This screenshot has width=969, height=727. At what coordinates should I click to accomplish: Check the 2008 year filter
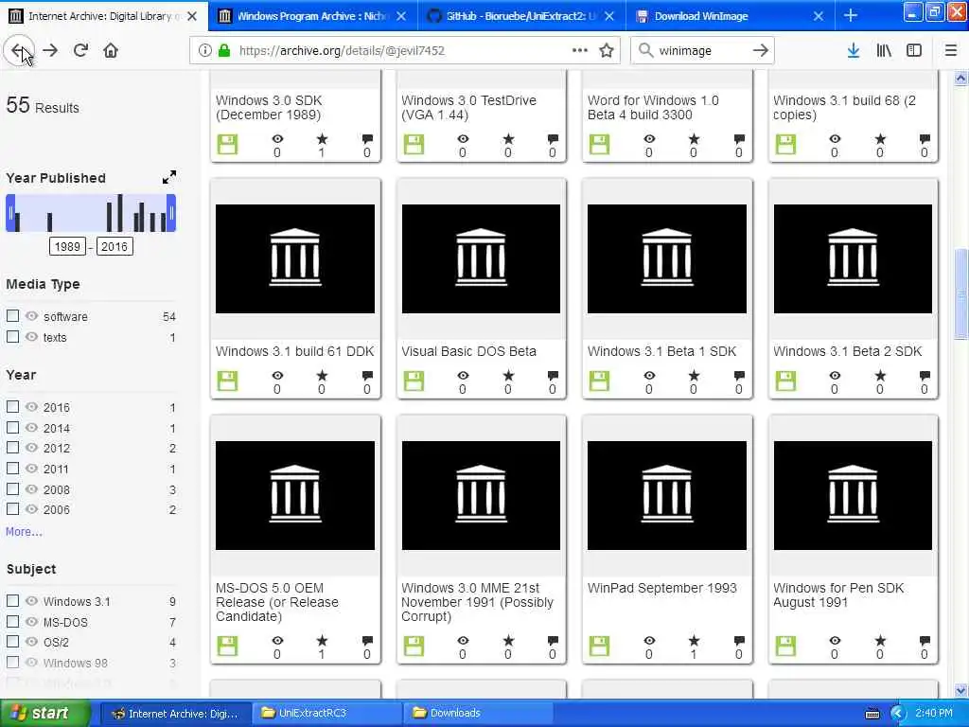pos(12,489)
